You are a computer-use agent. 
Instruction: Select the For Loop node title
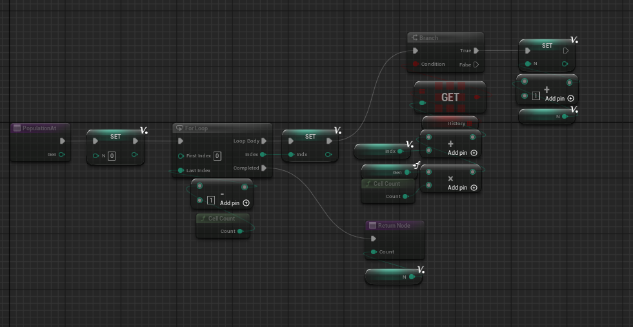click(196, 128)
